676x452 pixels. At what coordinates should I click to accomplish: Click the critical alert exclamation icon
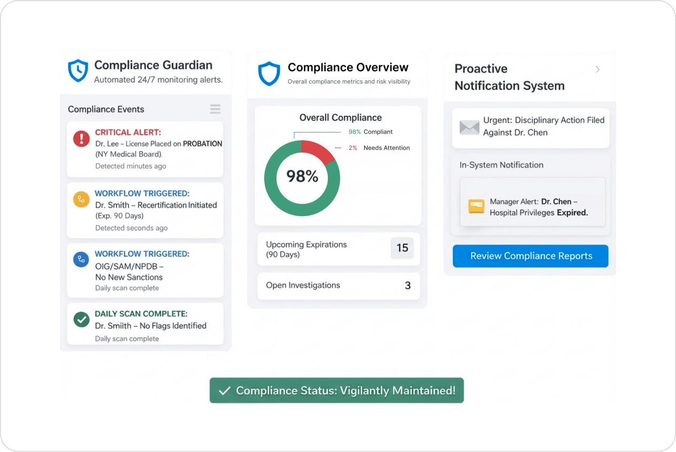pyautogui.click(x=82, y=140)
